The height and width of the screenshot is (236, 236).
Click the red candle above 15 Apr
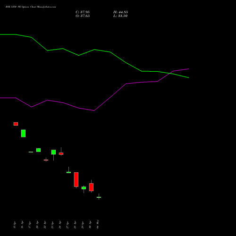[x=16, y=124]
